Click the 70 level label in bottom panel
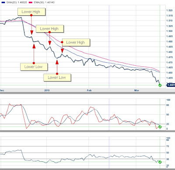Screen dimensions: 175x170 pyautogui.click(x=168, y=146)
